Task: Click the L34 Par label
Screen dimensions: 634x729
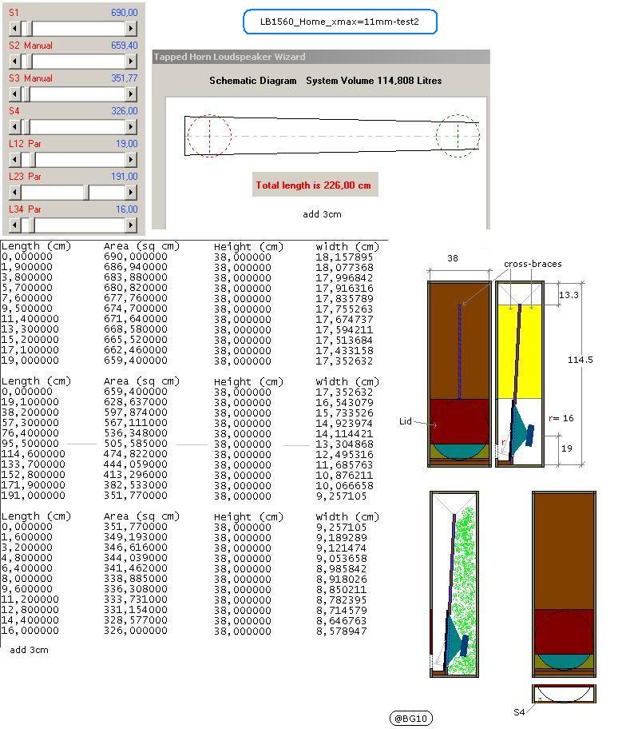Action: [x=25, y=209]
